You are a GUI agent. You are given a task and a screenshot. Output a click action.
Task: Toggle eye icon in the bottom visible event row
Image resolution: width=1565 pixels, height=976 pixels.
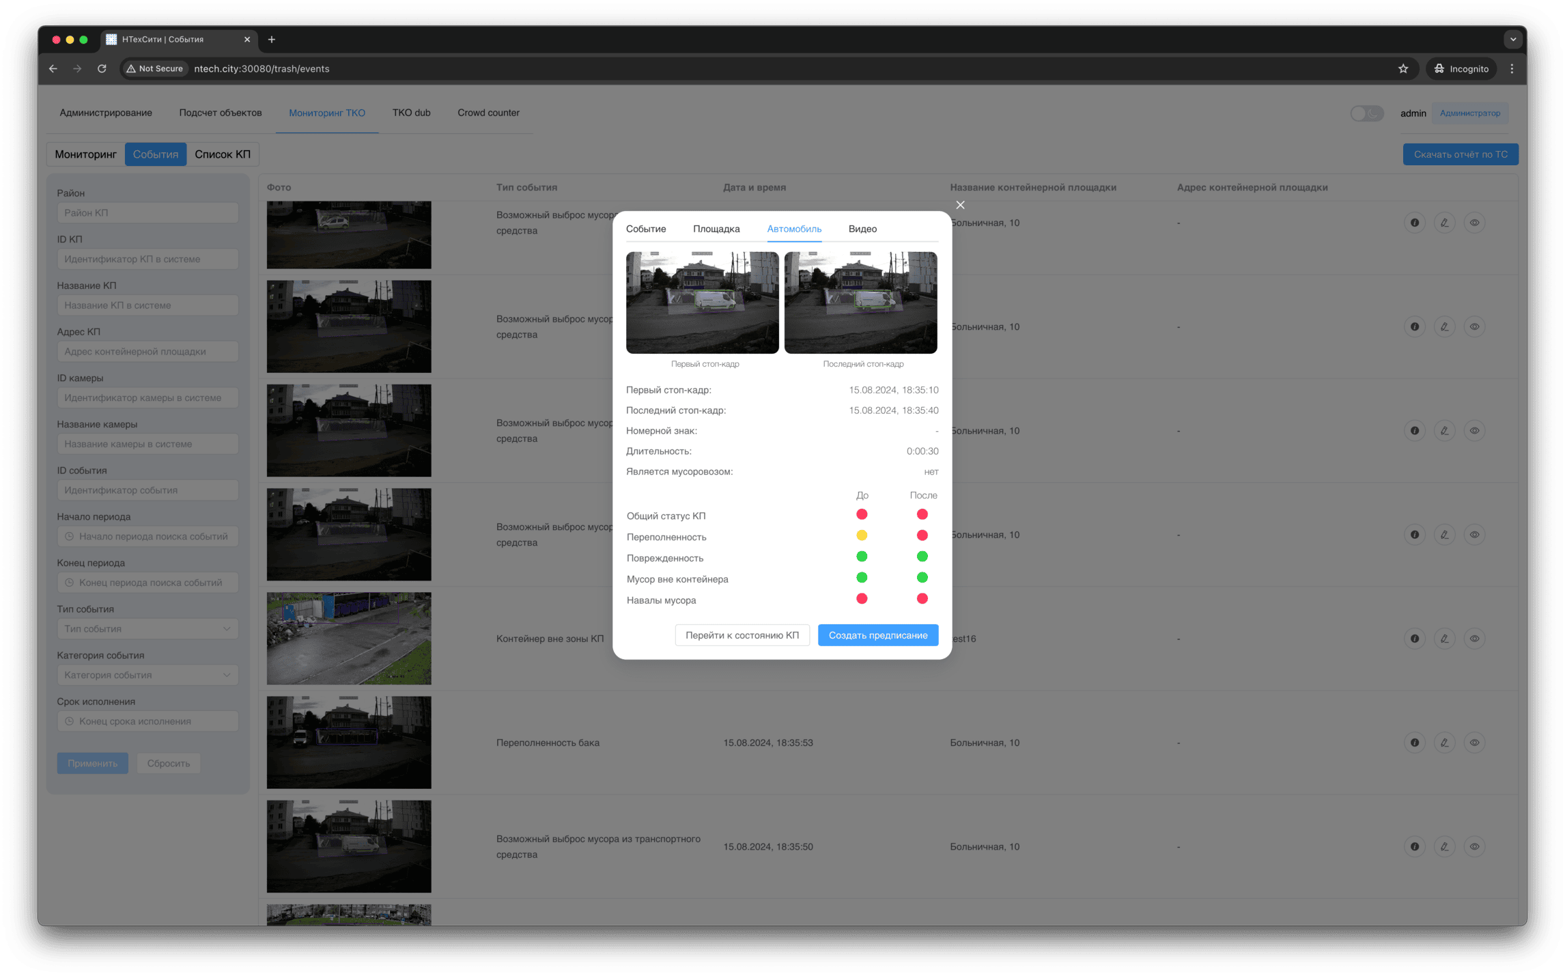[x=1474, y=846]
